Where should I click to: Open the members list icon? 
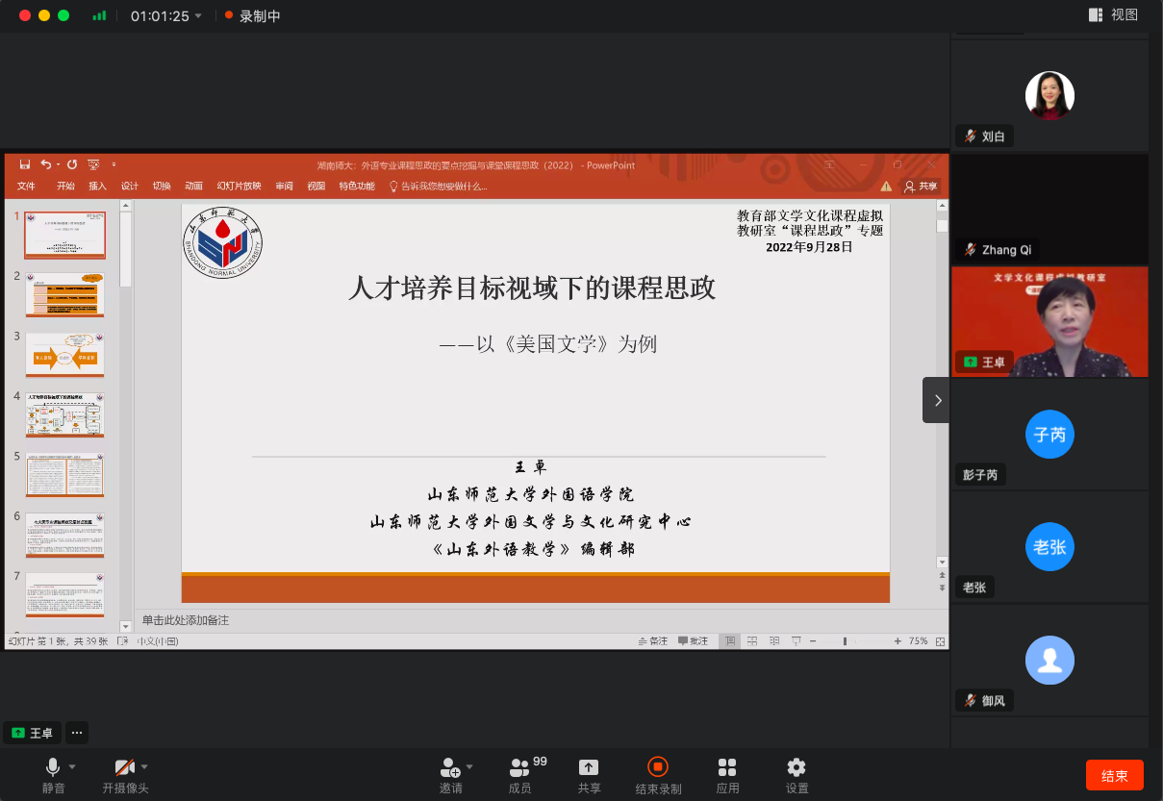click(x=519, y=767)
